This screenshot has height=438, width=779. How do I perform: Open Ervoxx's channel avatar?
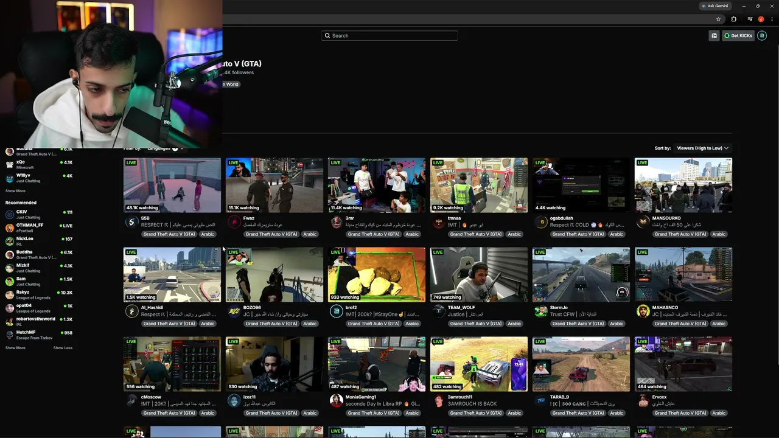[643, 401]
